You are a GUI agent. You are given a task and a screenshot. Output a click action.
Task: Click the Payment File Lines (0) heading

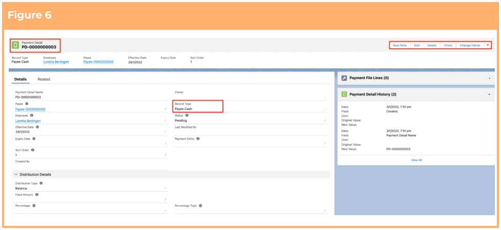tap(369, 78)
